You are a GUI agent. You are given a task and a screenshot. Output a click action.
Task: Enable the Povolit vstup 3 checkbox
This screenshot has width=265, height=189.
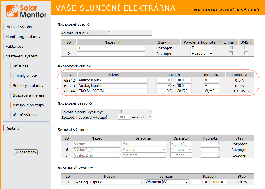pos(109,33)
